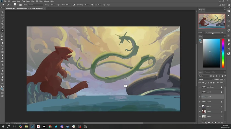This screenshot has width=231, height=129.
Task: Select the Lasso tool
Action: coord(2,18)
